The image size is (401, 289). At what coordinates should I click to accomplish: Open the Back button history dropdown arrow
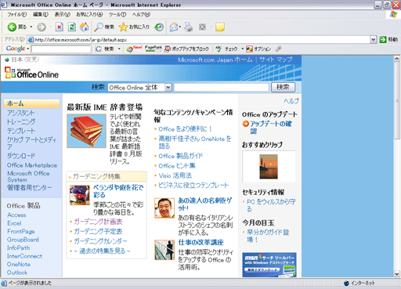(31, 27)
